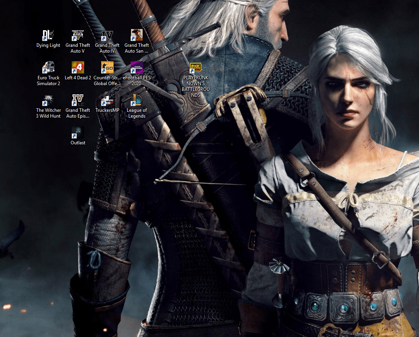Select the TruckersMP shortcut icon
The image size is (419, 337).
coord(107,100)
